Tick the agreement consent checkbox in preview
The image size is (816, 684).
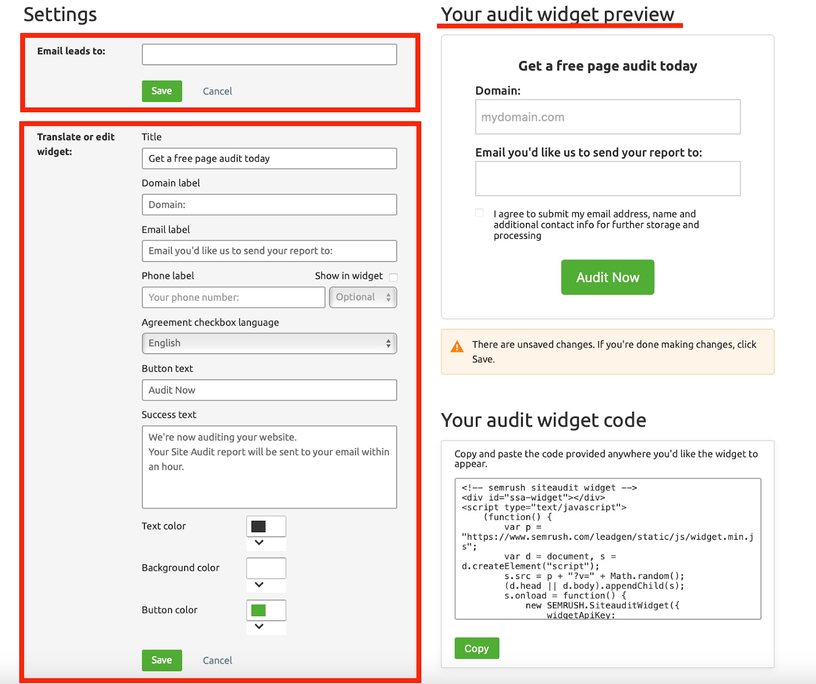click(479, 213)
